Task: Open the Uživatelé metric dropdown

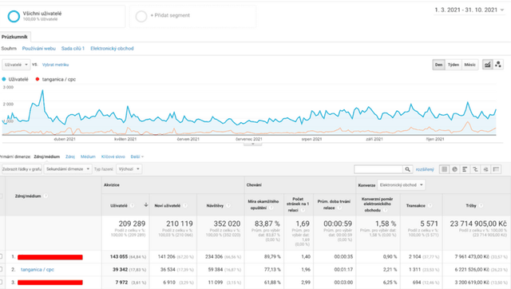Action: 16,65
